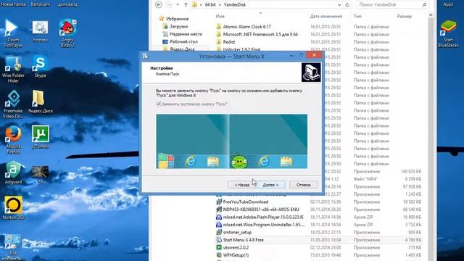Toggle replace system Start button checkbox
464x261 pixels.
click(x=159, y=104)
